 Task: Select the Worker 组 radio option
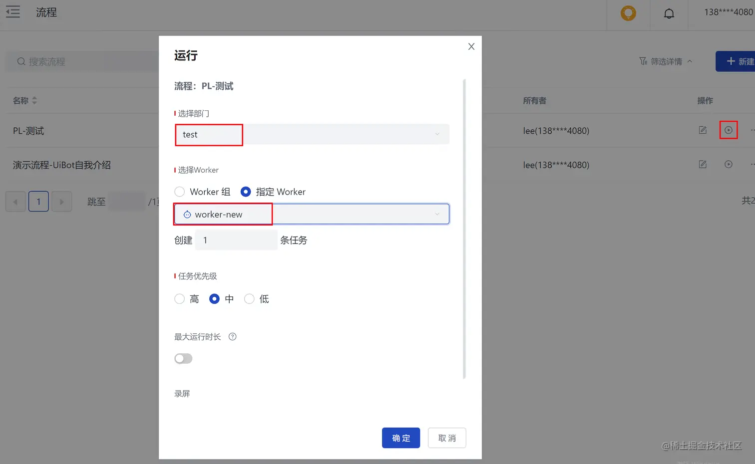tap(180, 192)
